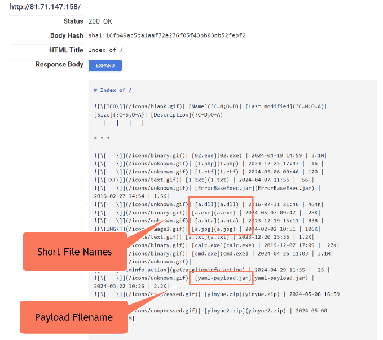383x340 pixels.
Task: Click the '# Index of /' heading in response
Action: pos(113,90)
